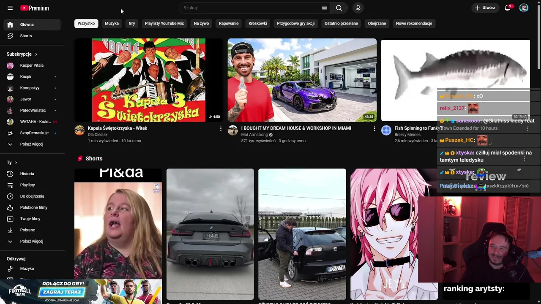The image size is (541, 304).
Task: Open Jawor channel subscription
Action: (x=32, y=99)
